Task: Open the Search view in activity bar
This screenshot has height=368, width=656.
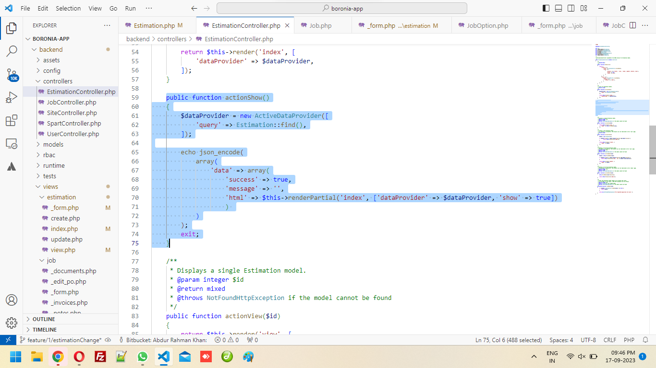Action: (x=12, y=51)
